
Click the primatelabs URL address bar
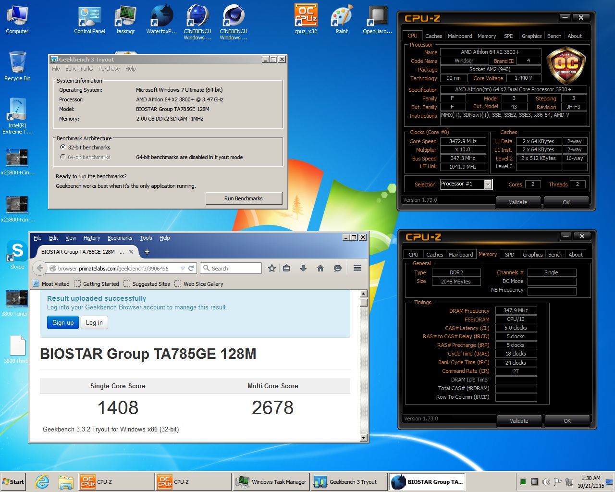[115, 268]
